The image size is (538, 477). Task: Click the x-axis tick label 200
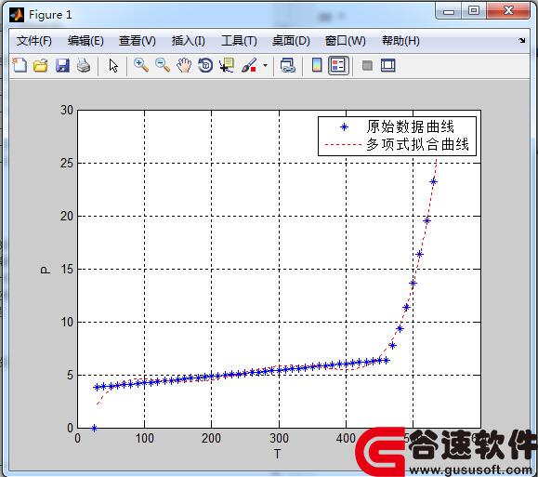tap(211, 438)
